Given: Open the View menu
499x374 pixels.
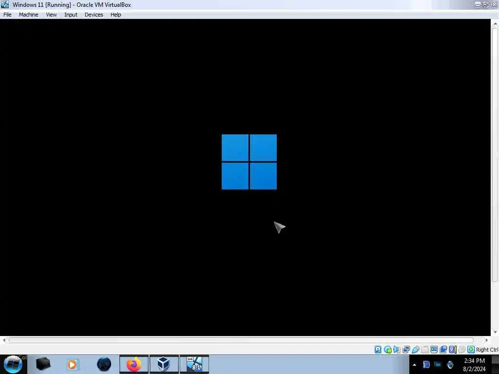Looking at the screenshot, I should (x=51, y=15).
